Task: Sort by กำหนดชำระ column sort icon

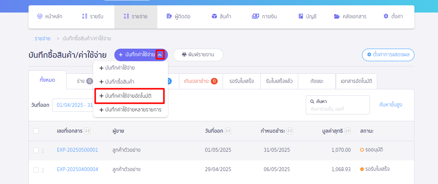Action: 290,131
